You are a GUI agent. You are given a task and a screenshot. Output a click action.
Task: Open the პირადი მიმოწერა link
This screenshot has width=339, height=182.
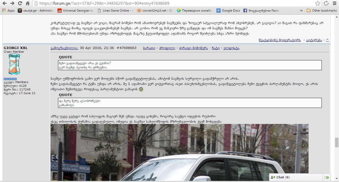193,48
